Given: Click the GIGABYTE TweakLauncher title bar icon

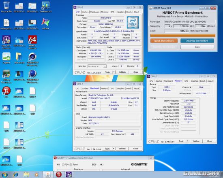Looking at the screenshot, I should (x=55, y=158).
